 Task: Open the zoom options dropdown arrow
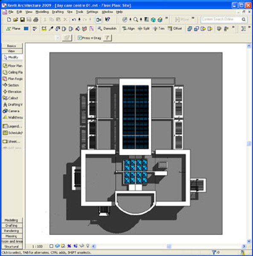click(x=141, y=20)
